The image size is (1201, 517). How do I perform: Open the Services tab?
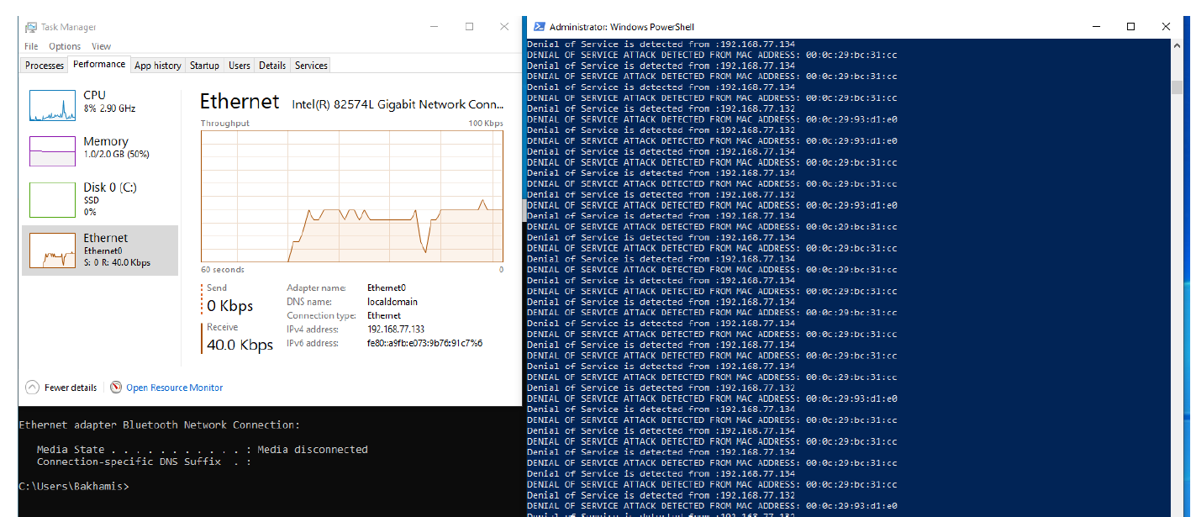(311, 65)
